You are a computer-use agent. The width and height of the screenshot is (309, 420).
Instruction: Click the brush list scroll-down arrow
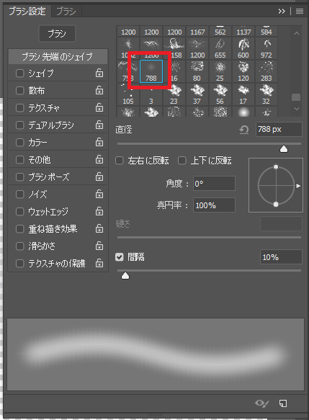pos(297,109)
